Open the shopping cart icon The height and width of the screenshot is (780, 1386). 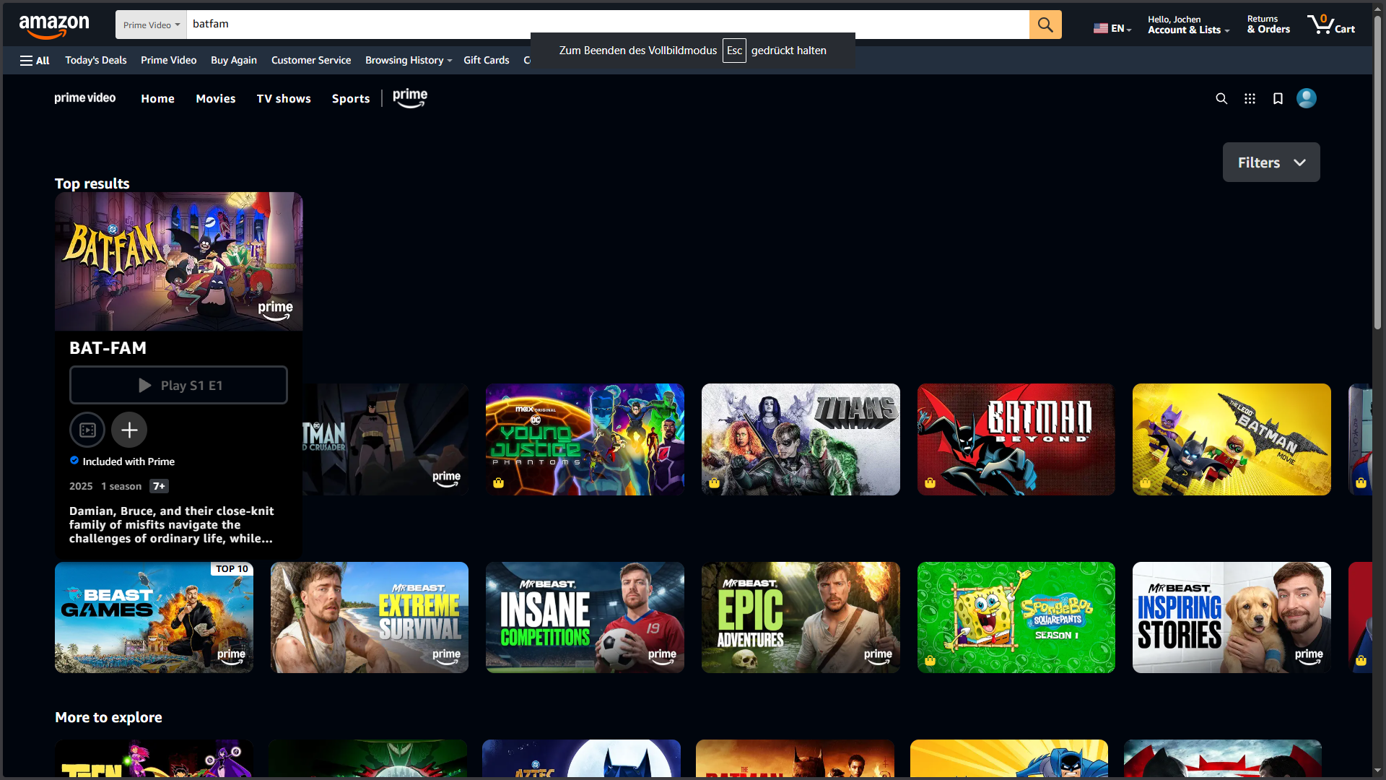click(x=1330, y=25)
